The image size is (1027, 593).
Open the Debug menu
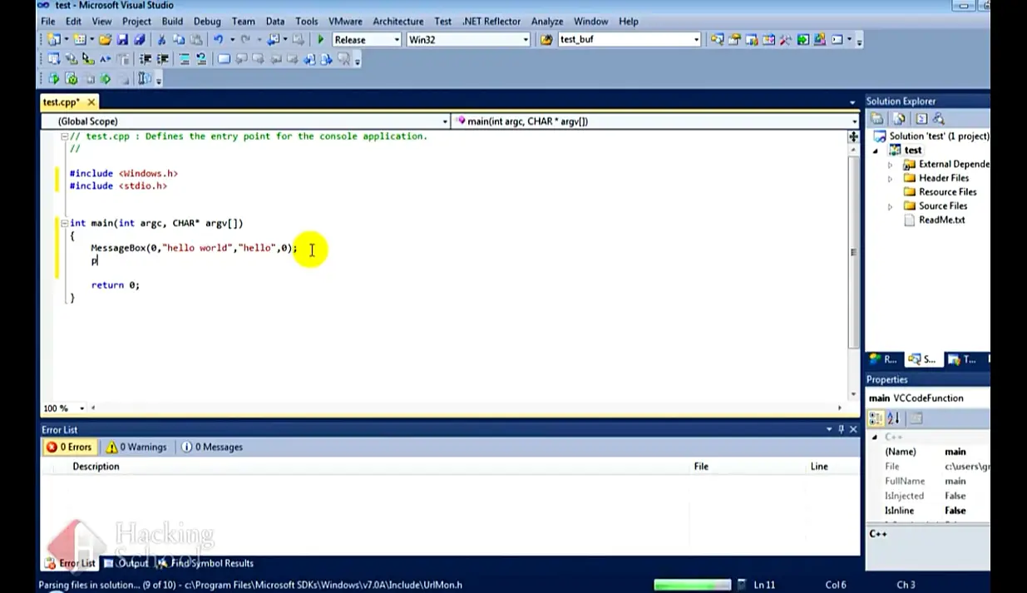[x=207, y=21]
